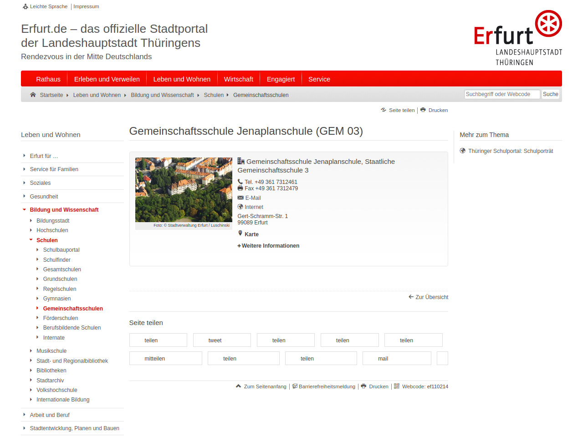Open the Rathaus main menu
Screen dimensions: 583x437
[48, 79]
